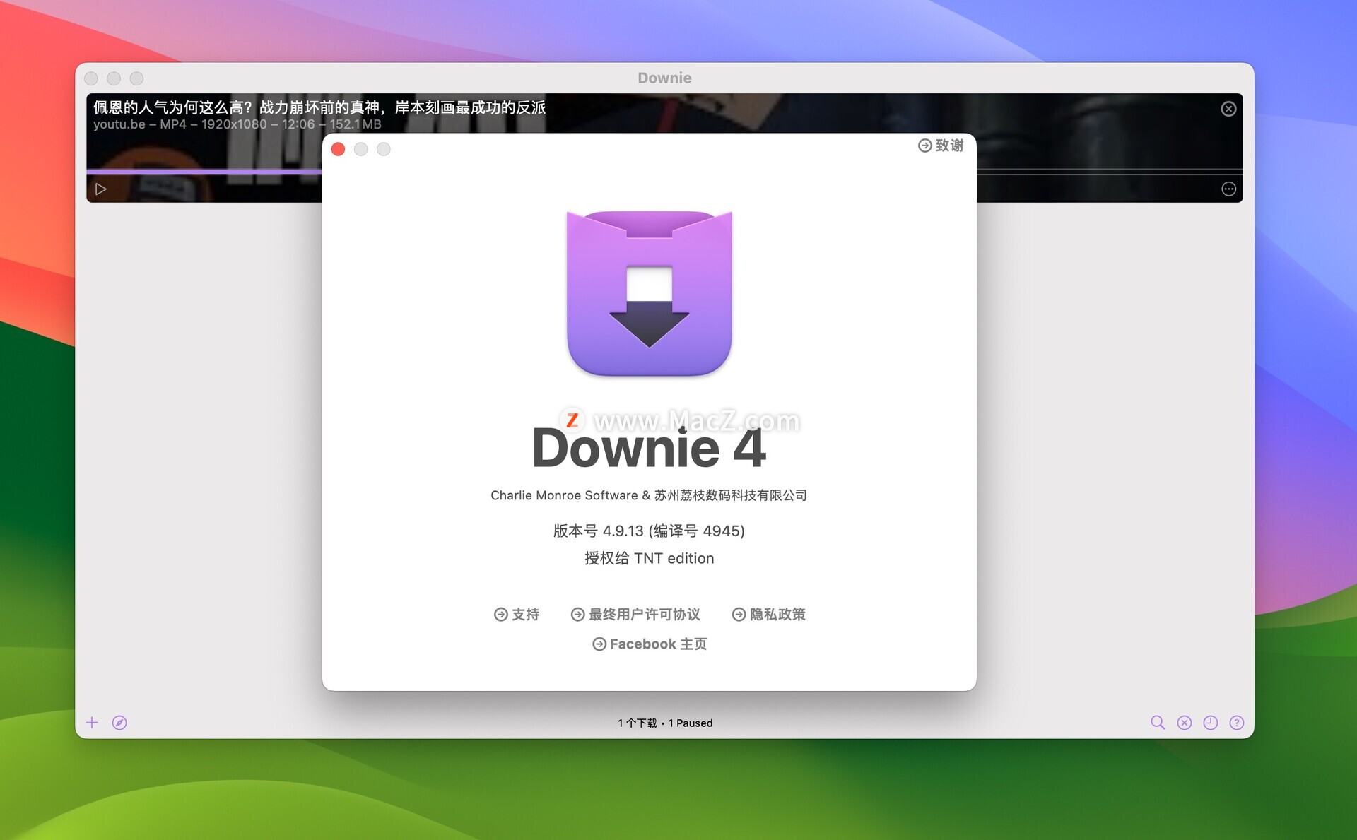The image size is (1357, 840).
Task: Click the Charlie Monroe Software credit line
Action: point(649,495)
